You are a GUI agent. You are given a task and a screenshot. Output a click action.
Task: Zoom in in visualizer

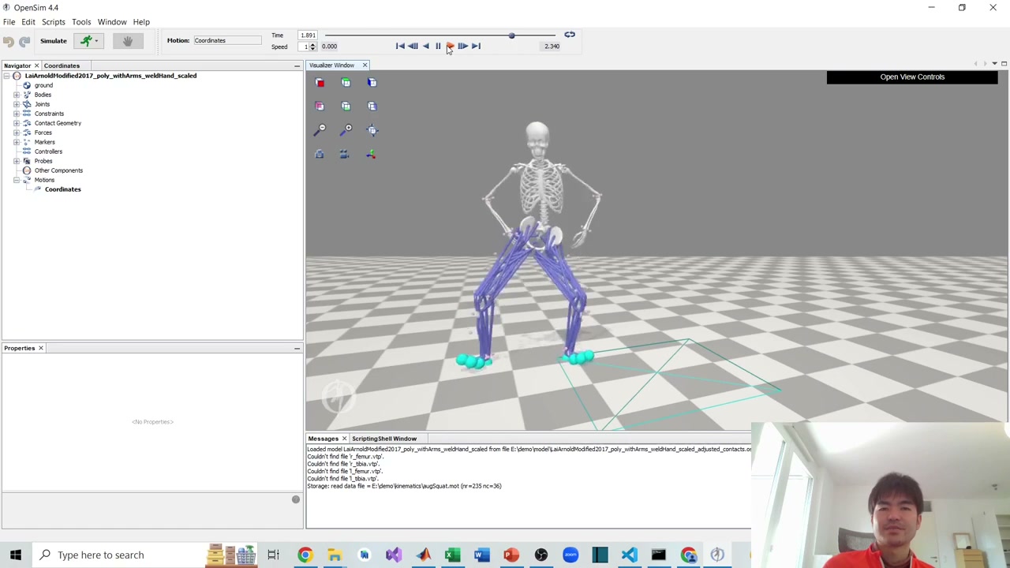(x=346, y=129)
